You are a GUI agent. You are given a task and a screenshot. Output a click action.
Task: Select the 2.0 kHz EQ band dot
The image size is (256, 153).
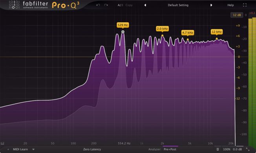point(162,36)
